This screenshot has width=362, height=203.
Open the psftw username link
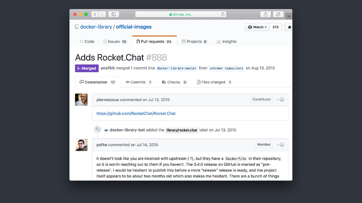102,145
